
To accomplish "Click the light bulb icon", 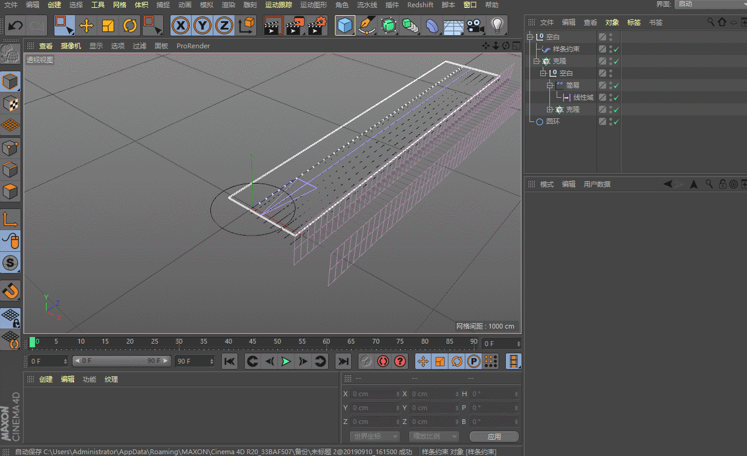I will coord(497,25).
